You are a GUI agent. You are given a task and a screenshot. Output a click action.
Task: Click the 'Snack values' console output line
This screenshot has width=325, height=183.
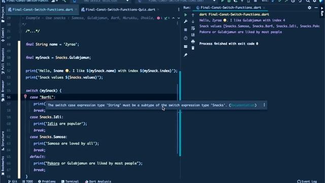pos(259,26)
